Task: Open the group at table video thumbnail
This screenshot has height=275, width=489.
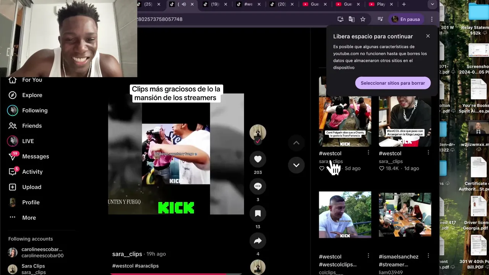Action: 405,215
